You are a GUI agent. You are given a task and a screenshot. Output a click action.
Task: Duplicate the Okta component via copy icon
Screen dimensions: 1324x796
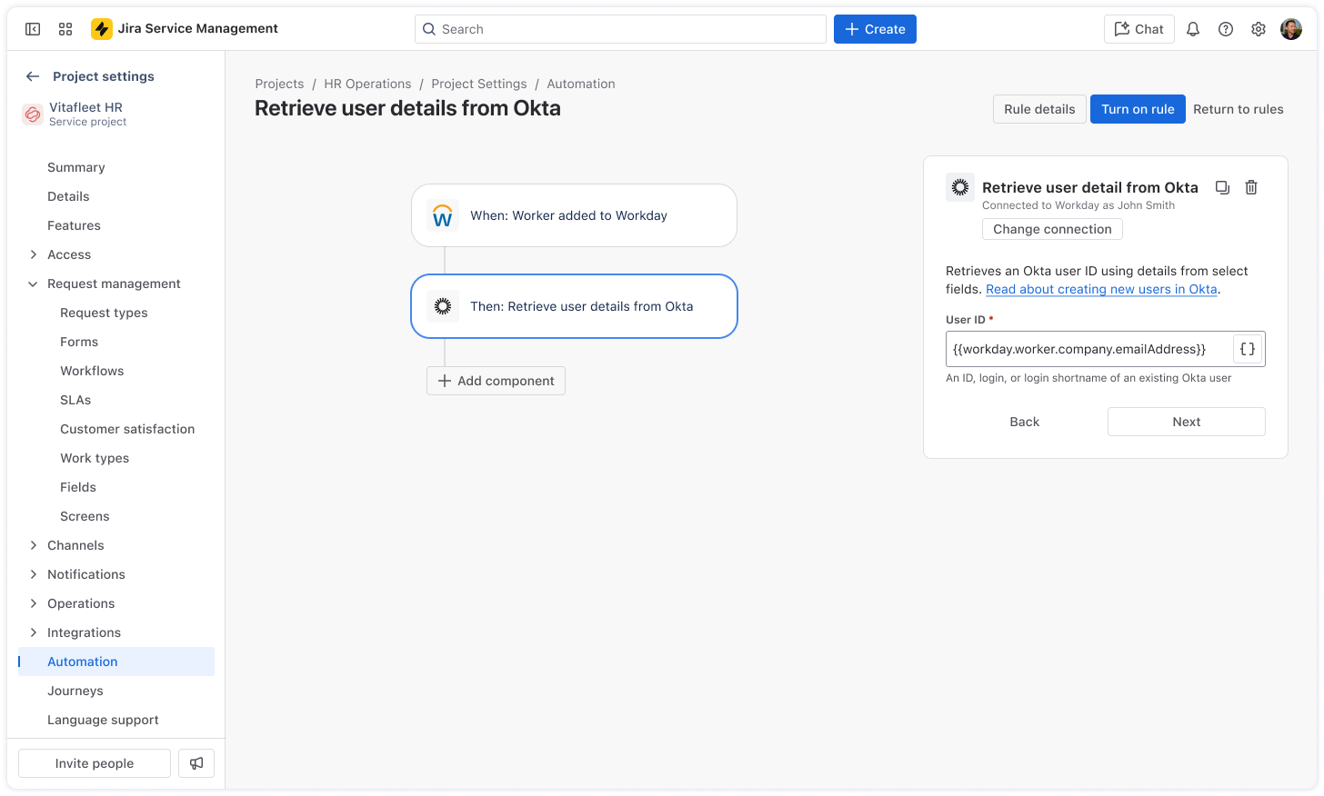click(x=1223, y=187)
